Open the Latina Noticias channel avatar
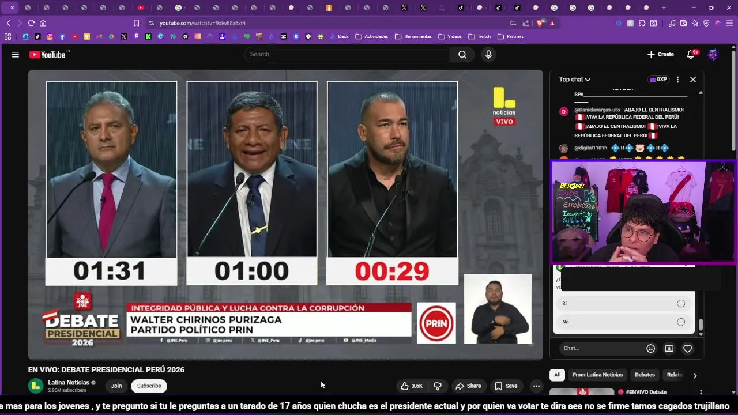 pos(36,386)
